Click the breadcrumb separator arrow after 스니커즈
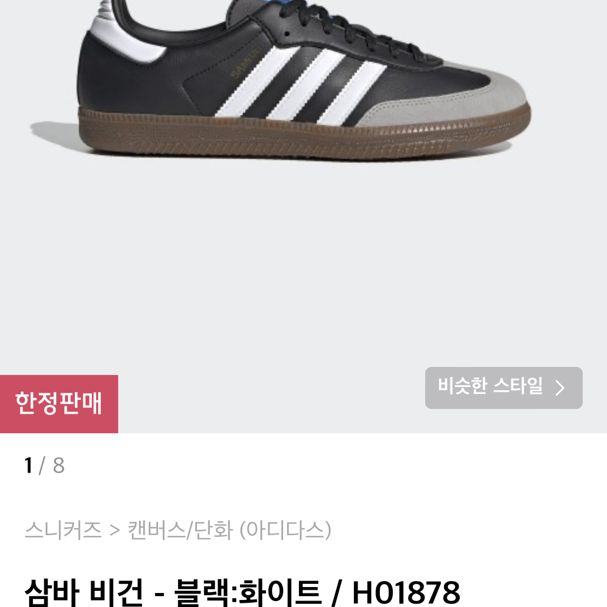The height and width of the screenshot is (607, 607). pos(114,530)
